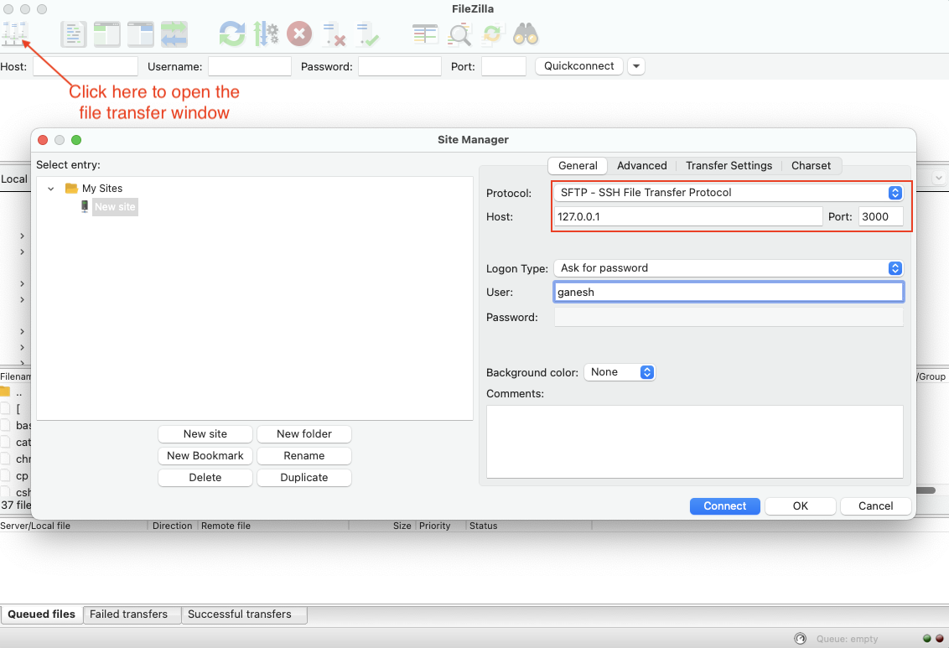Switch to the Charset tab
This screenshot has height=648, width=949.
(x=811, y=166)
